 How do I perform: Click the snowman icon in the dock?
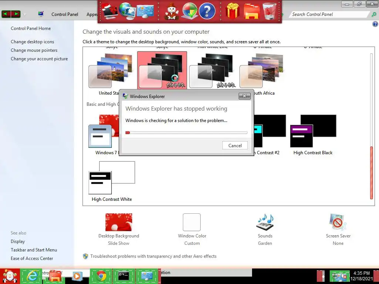click(172, 11)
